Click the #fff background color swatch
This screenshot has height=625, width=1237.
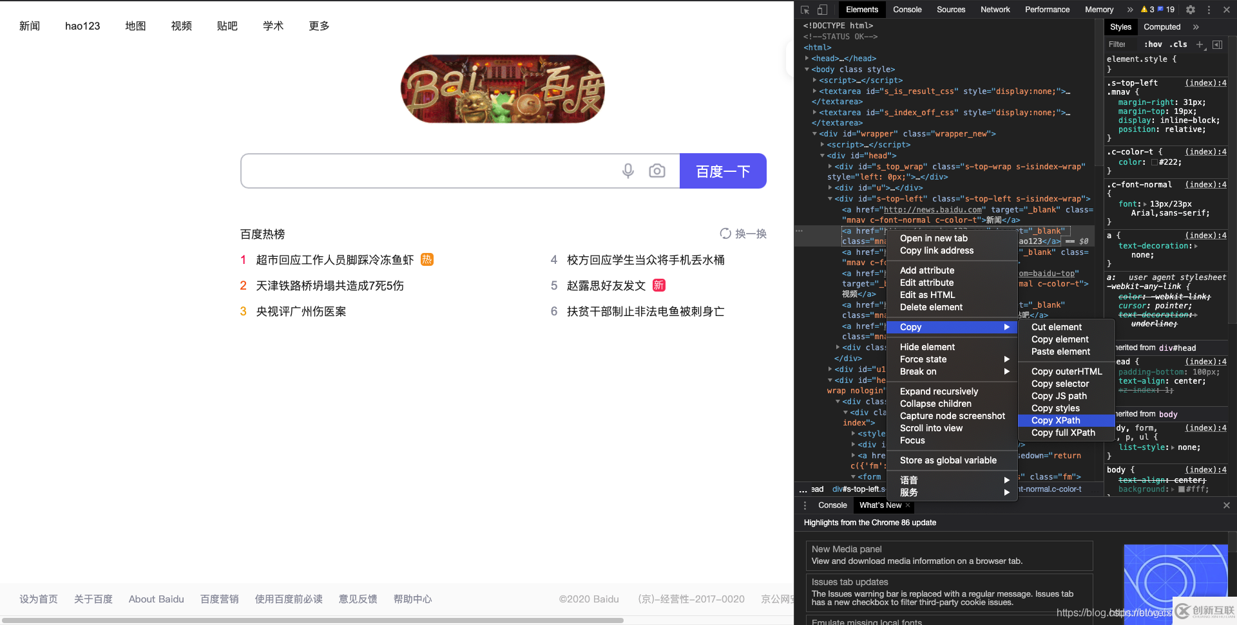pos(1182,489)
